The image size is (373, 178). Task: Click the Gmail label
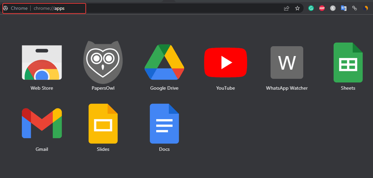[42, 149]
